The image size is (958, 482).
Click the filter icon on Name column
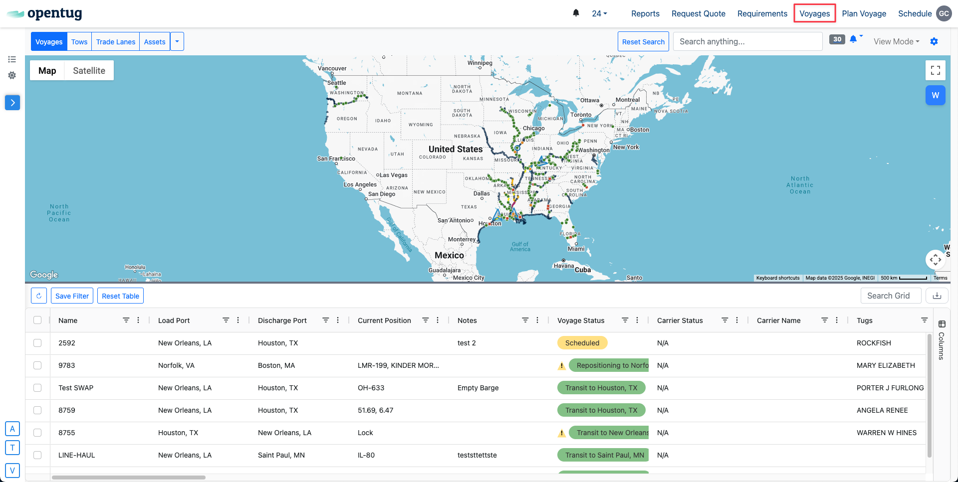[x=126, y=320]
